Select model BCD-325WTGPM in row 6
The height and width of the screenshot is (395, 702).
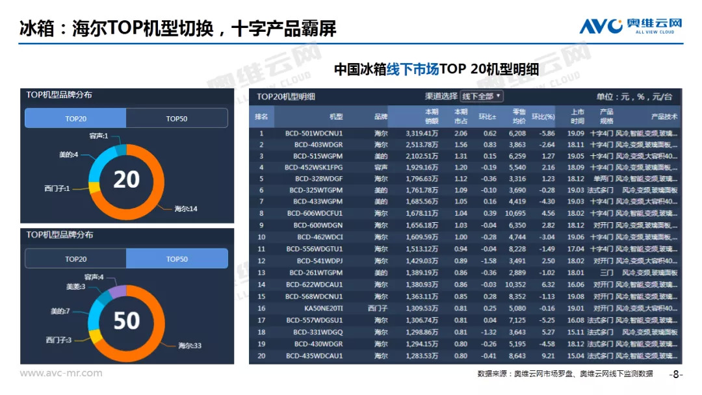tap(316, 190)
